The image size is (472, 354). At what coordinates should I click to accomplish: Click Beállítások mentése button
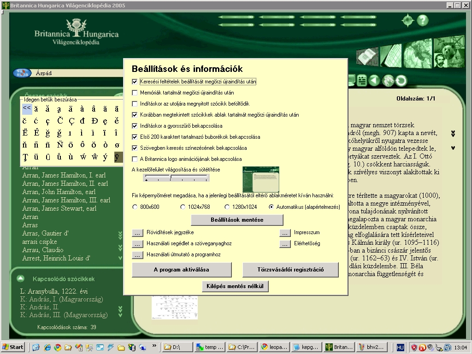coord(237,220)
